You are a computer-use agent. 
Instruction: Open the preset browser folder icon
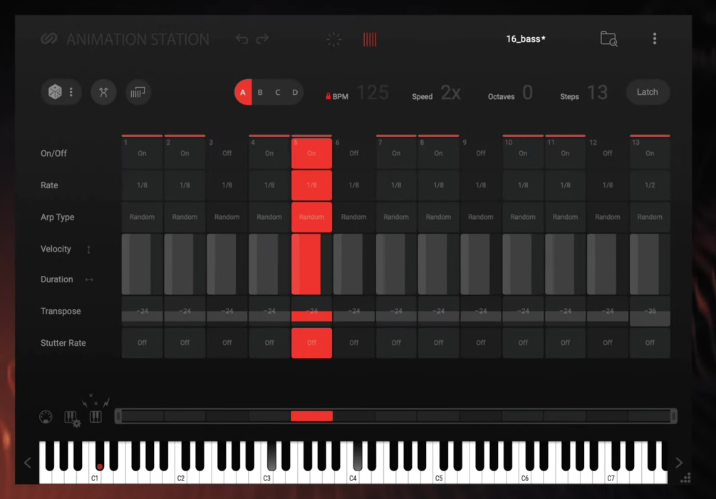click(608, 39)
